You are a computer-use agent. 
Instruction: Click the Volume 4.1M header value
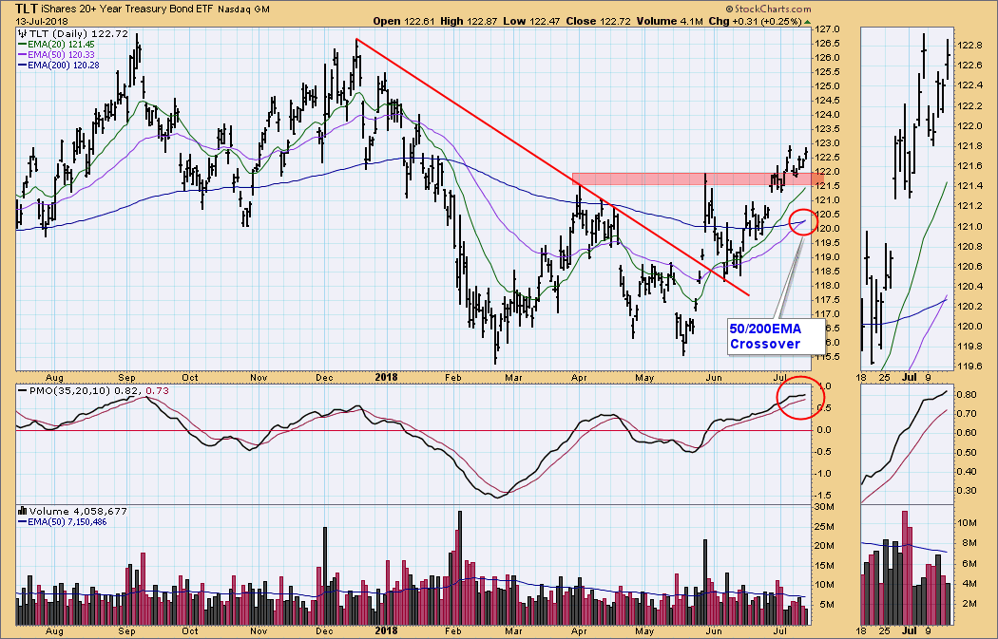tap(669, 21)
